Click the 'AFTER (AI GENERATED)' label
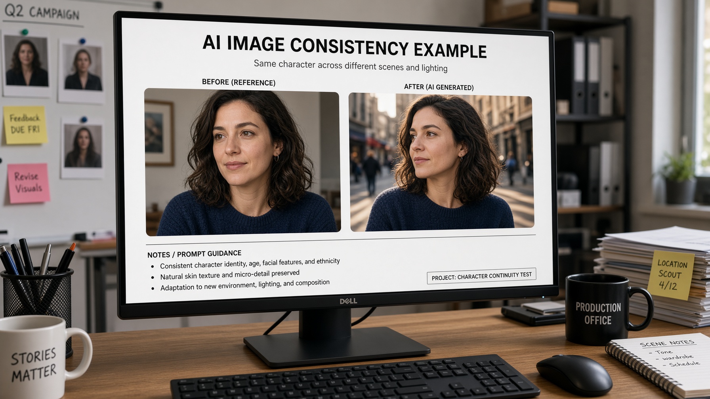 [x=439, y=87]
